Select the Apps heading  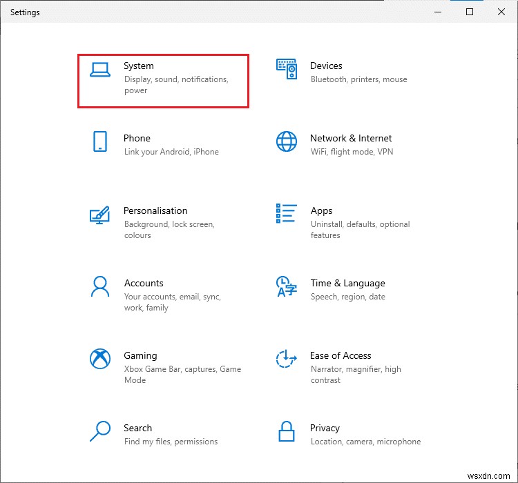pos(321,211)
